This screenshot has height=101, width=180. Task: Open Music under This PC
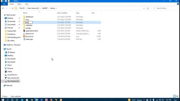click(10, 65)
